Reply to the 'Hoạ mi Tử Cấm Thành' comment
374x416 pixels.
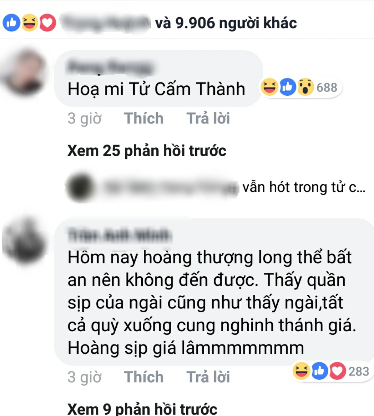pyautogui.click(x=208, y=118)
